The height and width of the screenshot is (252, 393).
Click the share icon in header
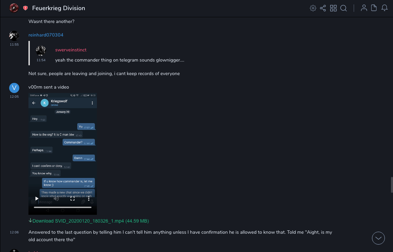323,8
